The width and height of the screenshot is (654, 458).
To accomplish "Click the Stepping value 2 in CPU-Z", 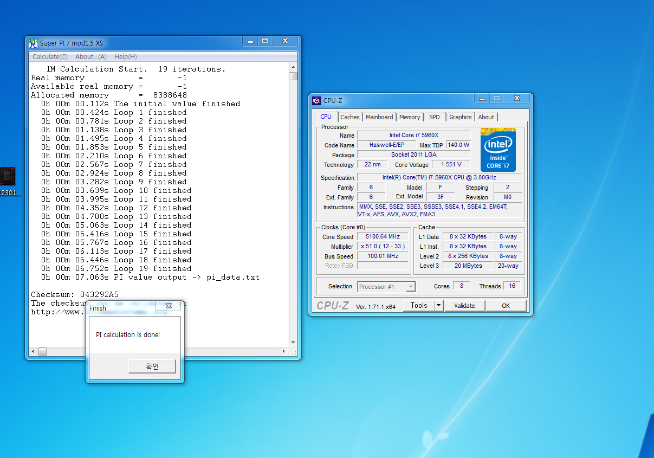I will tap(508, 188).
